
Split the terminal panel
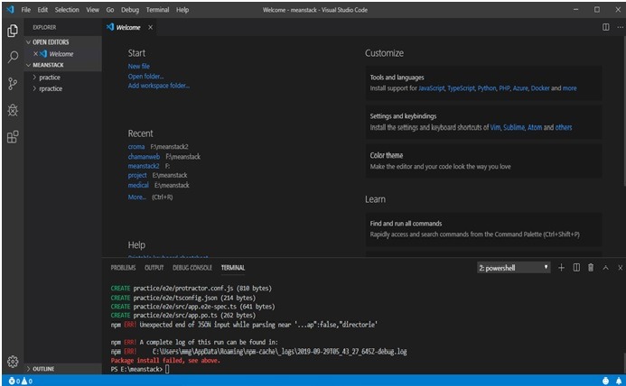(x=576, y=268)
